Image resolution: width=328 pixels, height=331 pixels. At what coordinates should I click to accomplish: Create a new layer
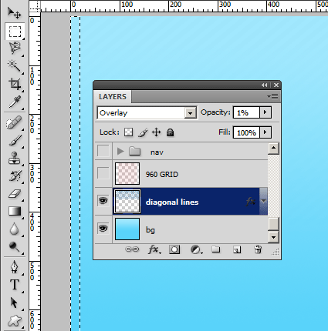pos(237,249)
